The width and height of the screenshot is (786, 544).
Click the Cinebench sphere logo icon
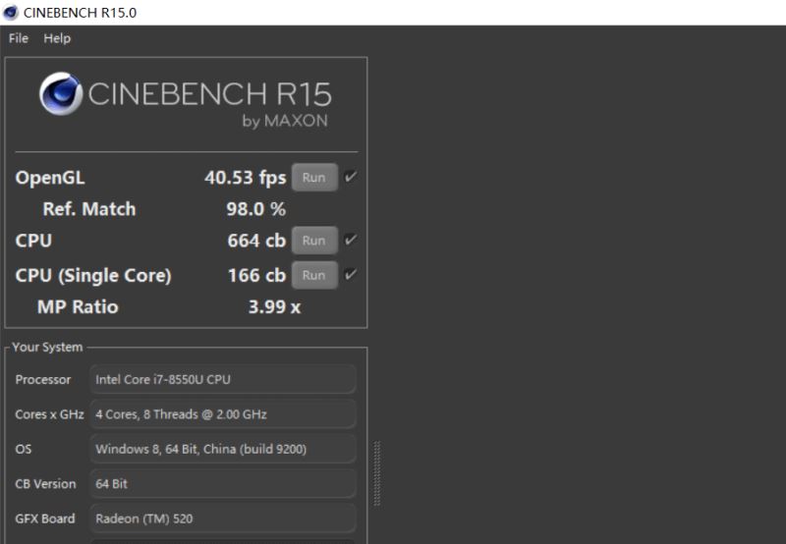click(61, 93)
